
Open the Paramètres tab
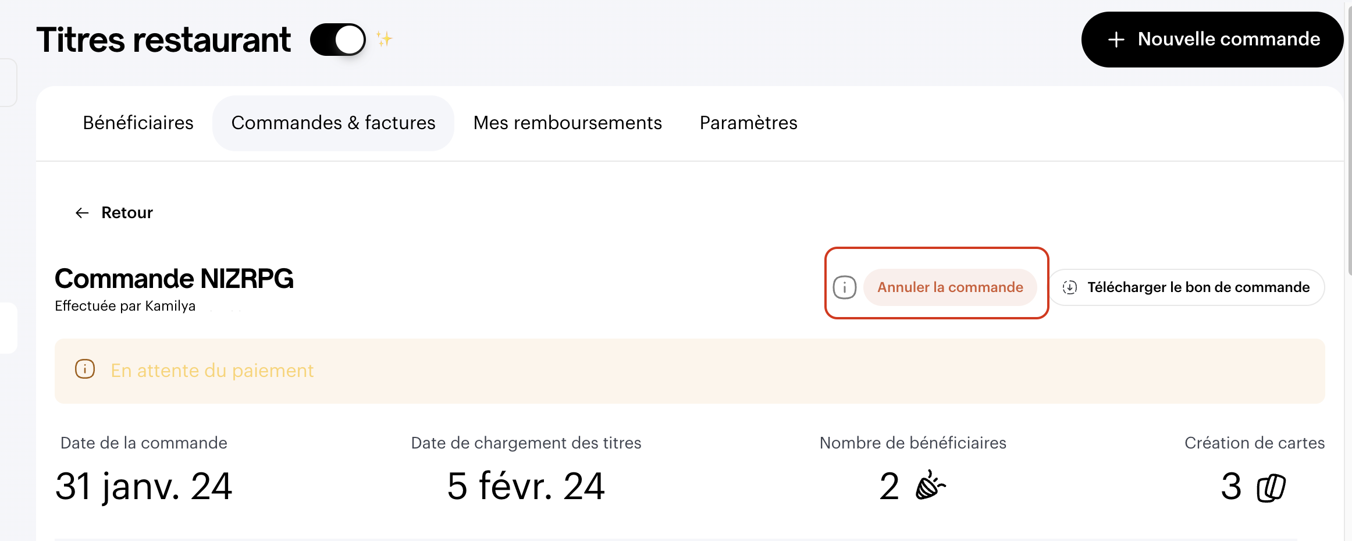748,123
